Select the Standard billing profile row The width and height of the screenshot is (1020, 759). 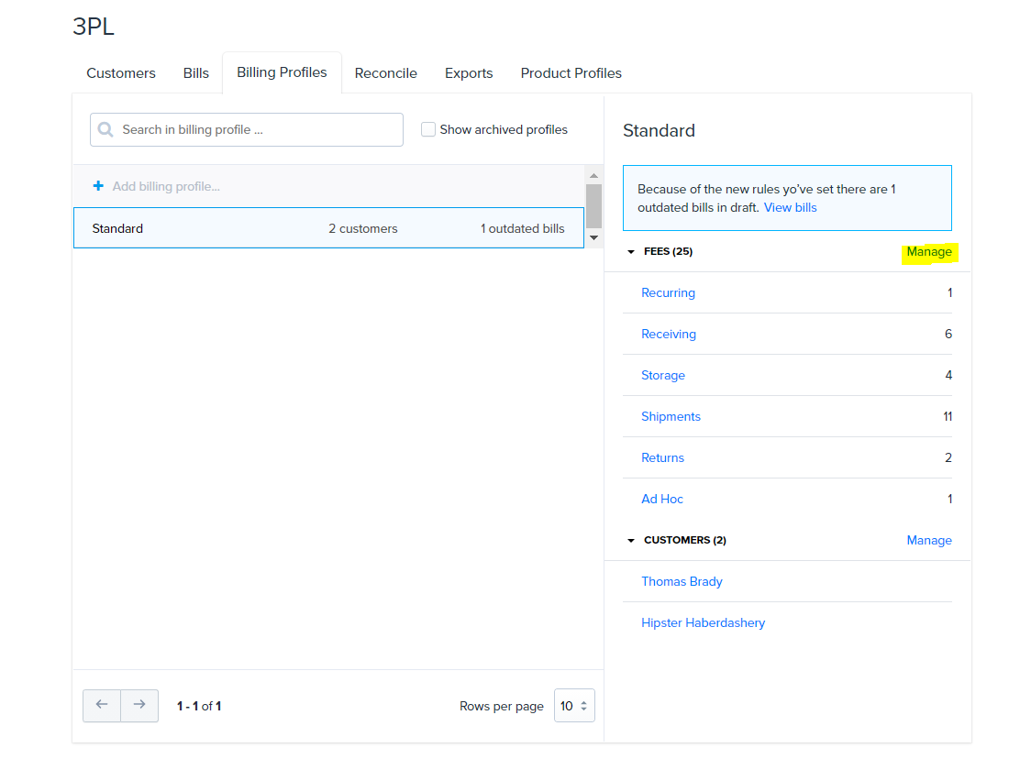[x=328, y=228]
